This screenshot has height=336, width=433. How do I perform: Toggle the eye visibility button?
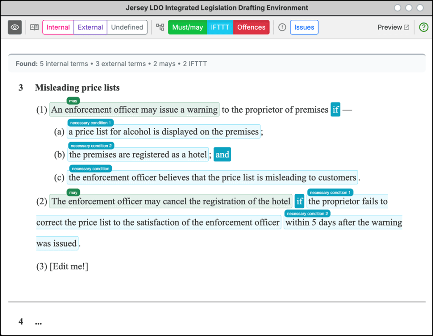point(15,27)
